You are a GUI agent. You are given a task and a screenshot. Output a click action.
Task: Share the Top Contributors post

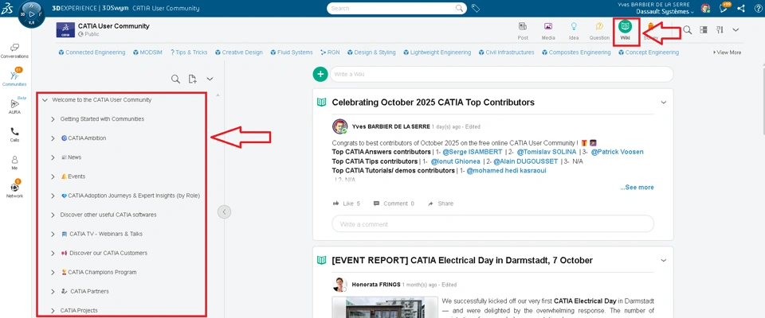pos(441,204)
